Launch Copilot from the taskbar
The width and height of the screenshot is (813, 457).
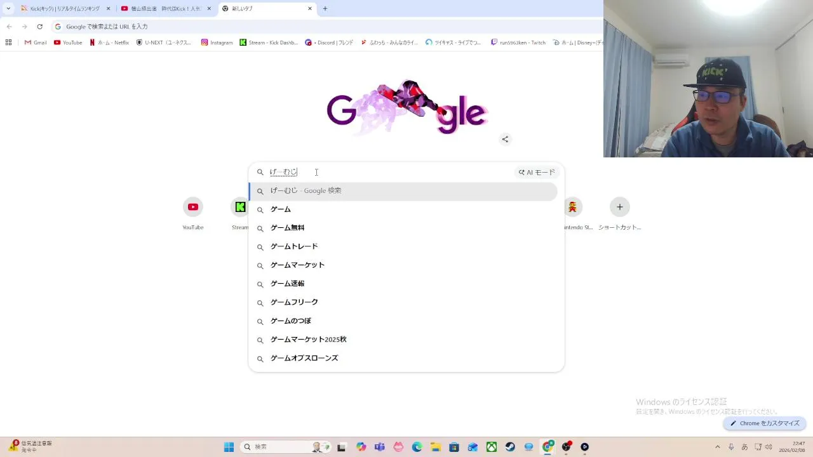[x=361, y=447]
